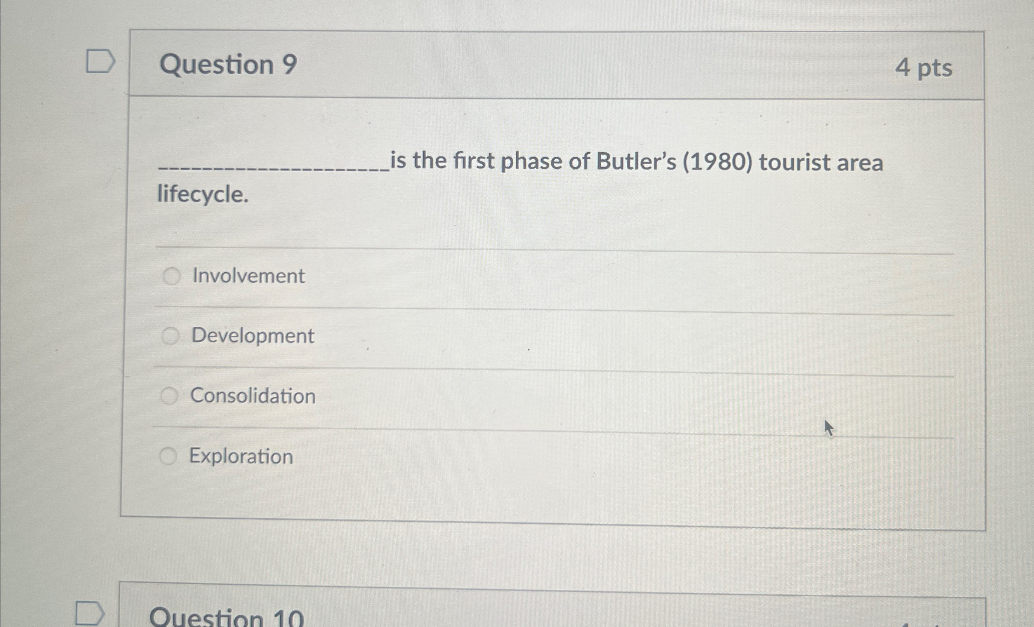This screenshot has height=627, width=1034.
Task: Click the Exploration answer label text
Action: pyautogui.click(x=240, y=456)
